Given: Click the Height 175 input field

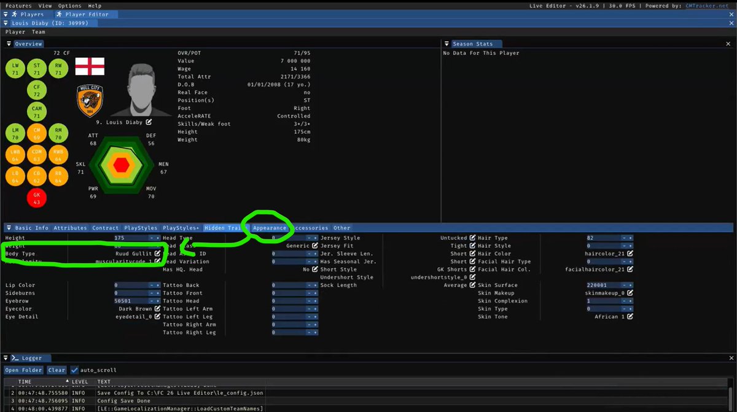Looking at the screenshot, I should point(130,238).
